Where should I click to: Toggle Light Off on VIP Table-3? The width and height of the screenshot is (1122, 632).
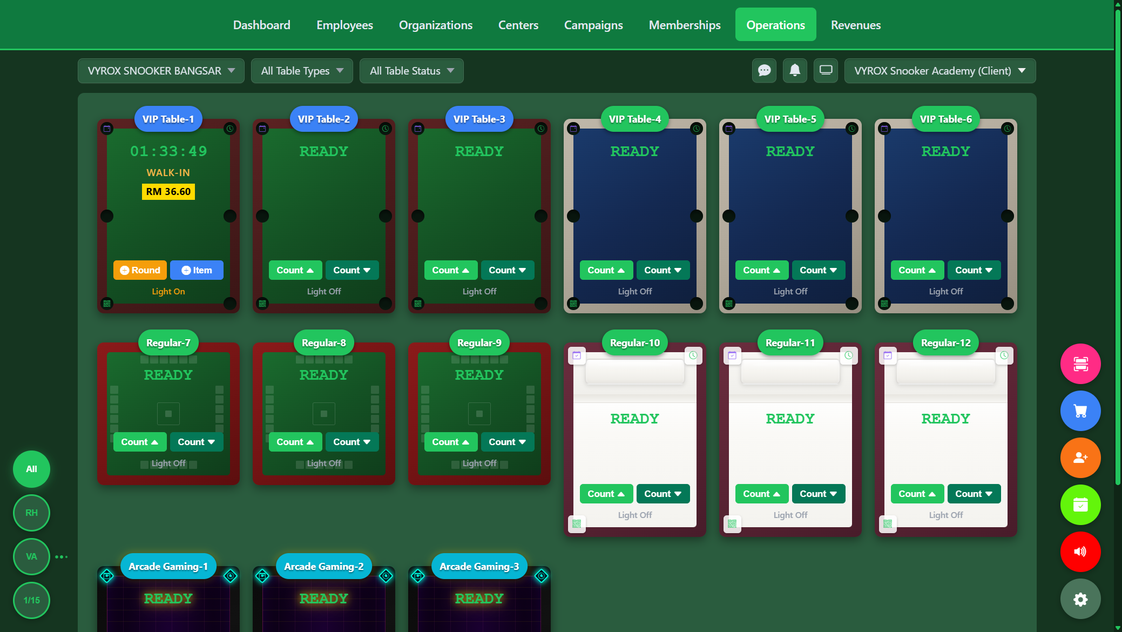click(479, 292)
